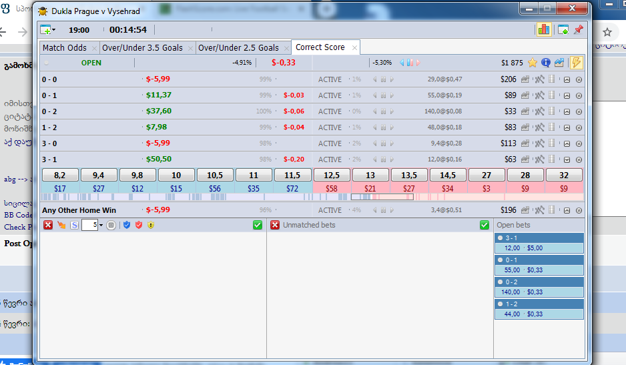Viewport: 626px width, 365px height.
Task: Select the 1 - 2 open bet entry
Action: [x=539, y=309]
